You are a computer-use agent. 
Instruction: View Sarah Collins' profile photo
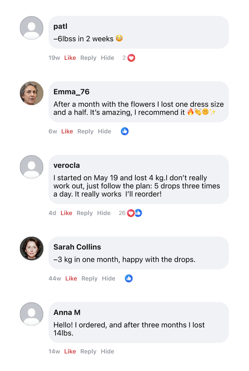click(32, 248)
